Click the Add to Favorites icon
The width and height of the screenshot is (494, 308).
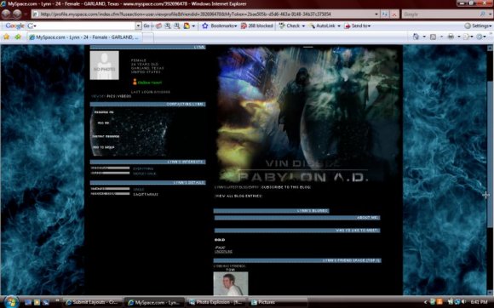(x=18, y=37)
